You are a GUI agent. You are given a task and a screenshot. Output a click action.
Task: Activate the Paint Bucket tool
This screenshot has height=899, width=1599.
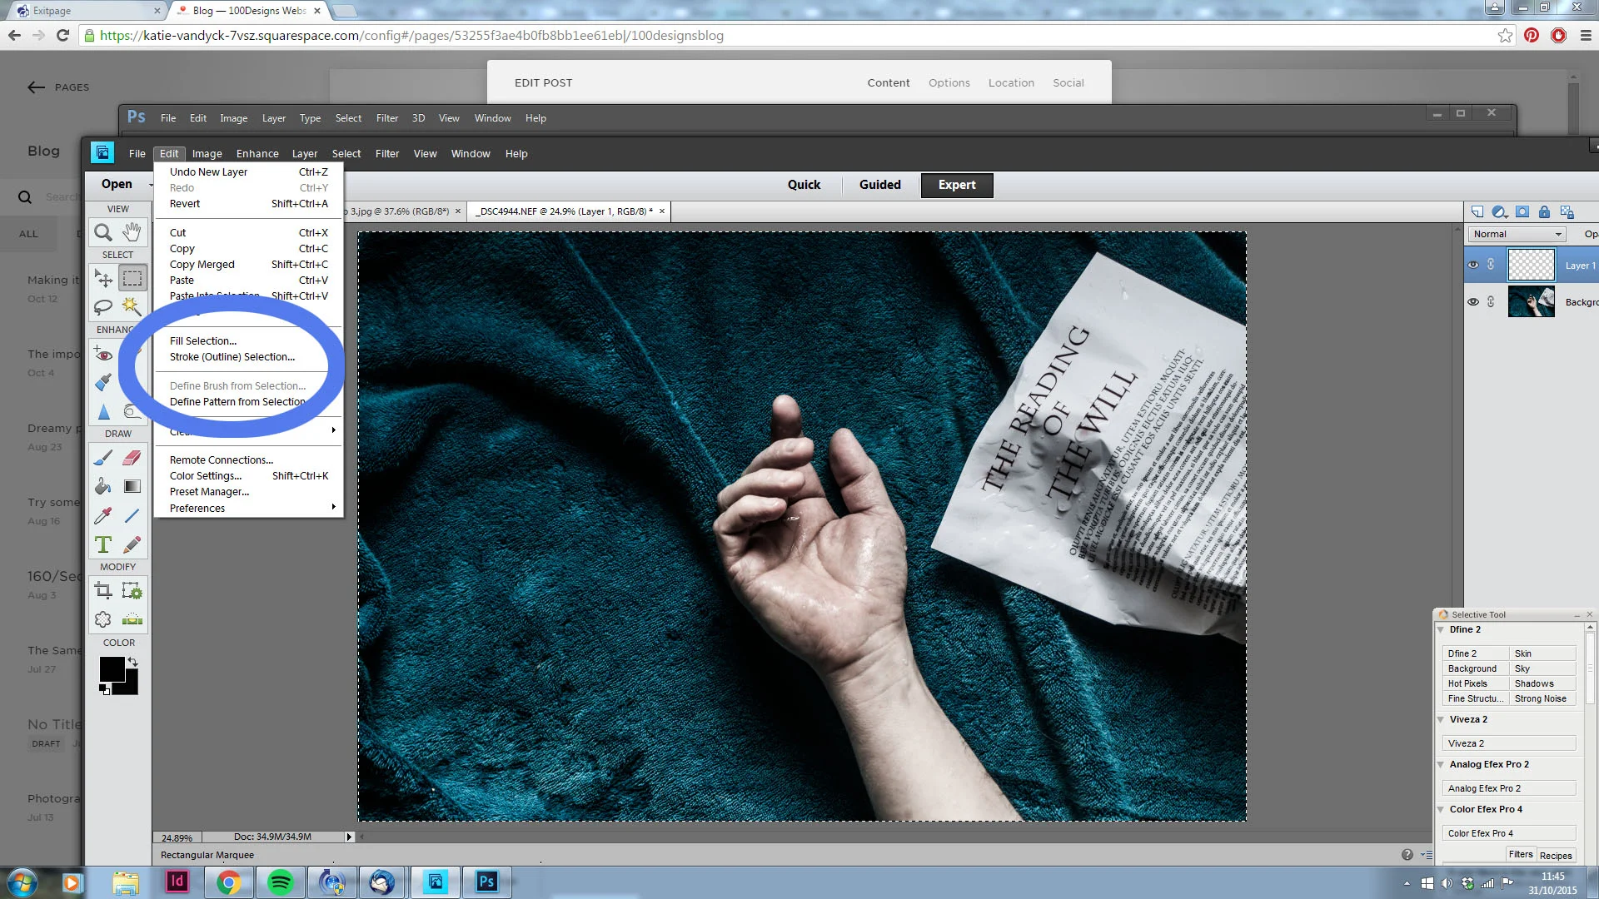[x=103, y=486]
